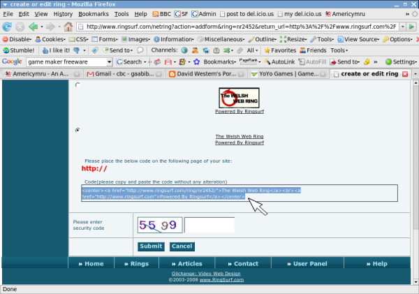Viewport: 419px width, 294px height.
Task: Click the AutoLink button
Action: [279, 62]
